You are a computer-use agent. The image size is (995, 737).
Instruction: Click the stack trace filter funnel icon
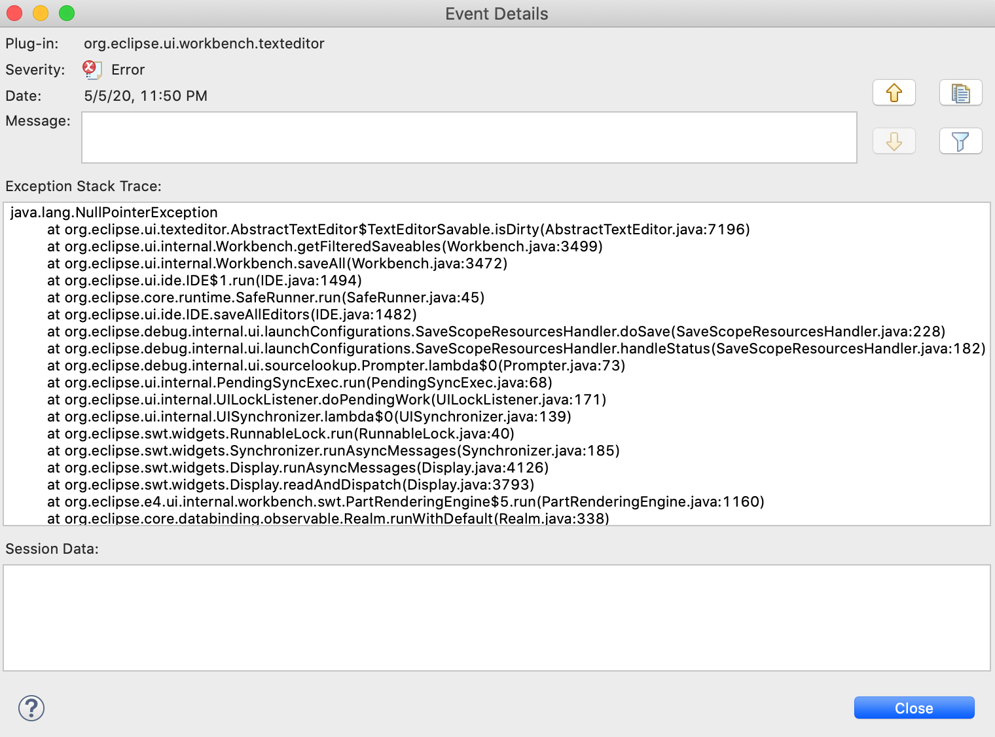pyautogui.click(x=960, y=141)
